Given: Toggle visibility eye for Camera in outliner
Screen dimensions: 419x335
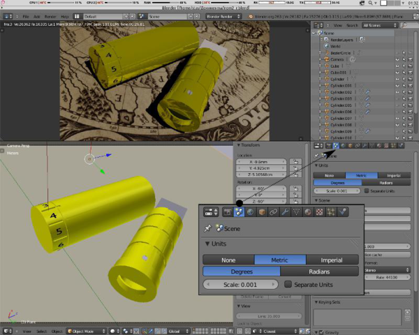Looking at the screenshot, I should click(x=397, y=59).
